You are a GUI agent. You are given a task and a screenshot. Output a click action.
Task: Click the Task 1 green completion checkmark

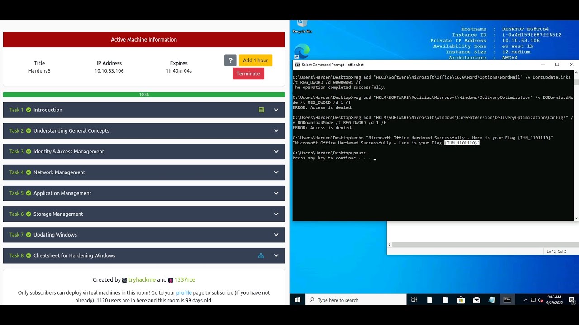pos(28,110)
